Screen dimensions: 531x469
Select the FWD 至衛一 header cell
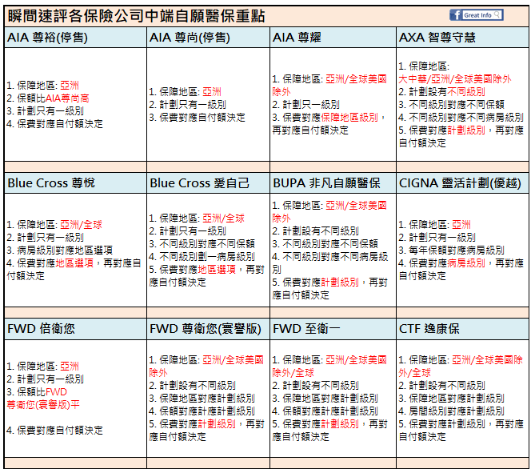point(333,329)
